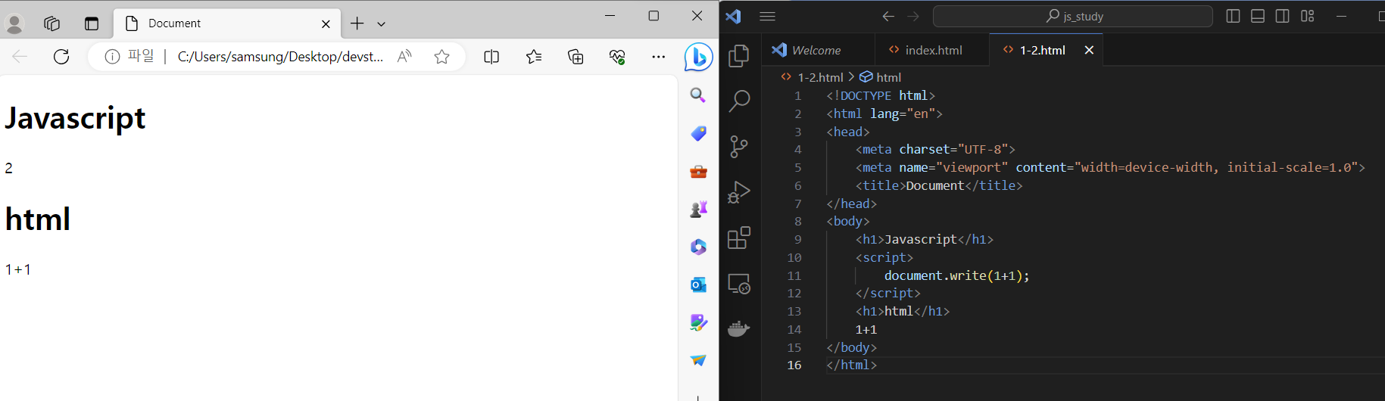Open Edge sidebar Tools briefcase icon
Viewport: 1385px width, 401px height.
click(698, 172)
